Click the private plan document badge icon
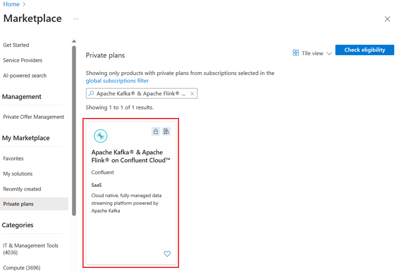The width and height of the screenshot is (397, 271). 166,132
